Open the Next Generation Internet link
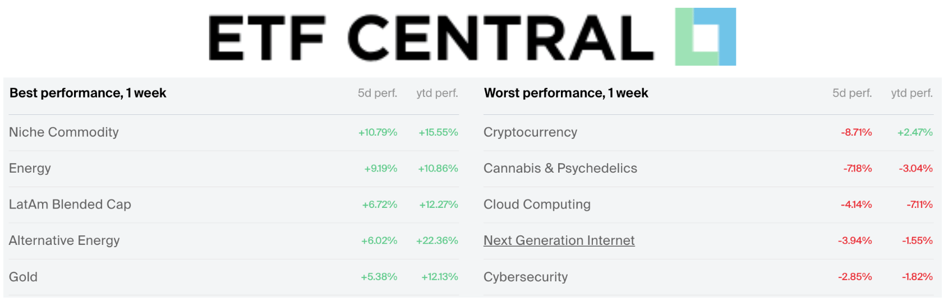948x306 pixels. (559, 240)
